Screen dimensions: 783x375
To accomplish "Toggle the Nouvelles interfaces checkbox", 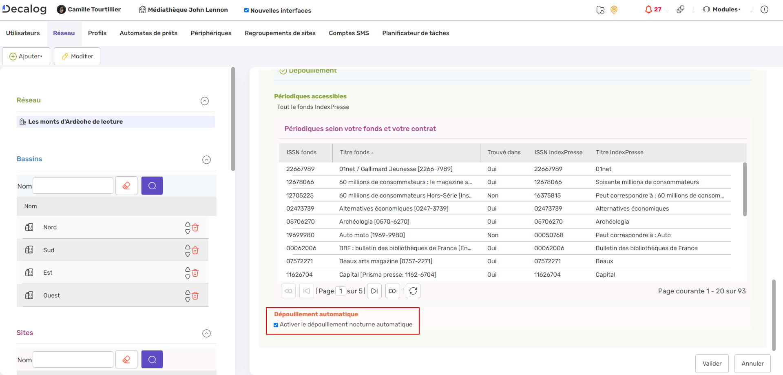I will coord(246,10).
